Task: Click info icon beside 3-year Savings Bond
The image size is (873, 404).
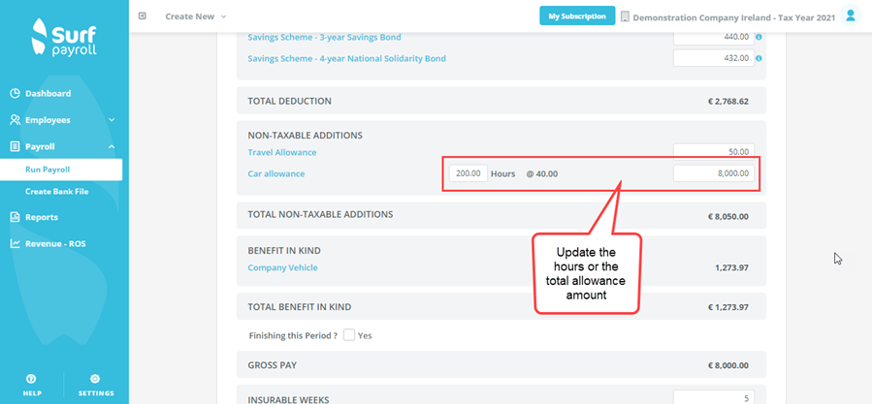Action: [x=758, y=37]
